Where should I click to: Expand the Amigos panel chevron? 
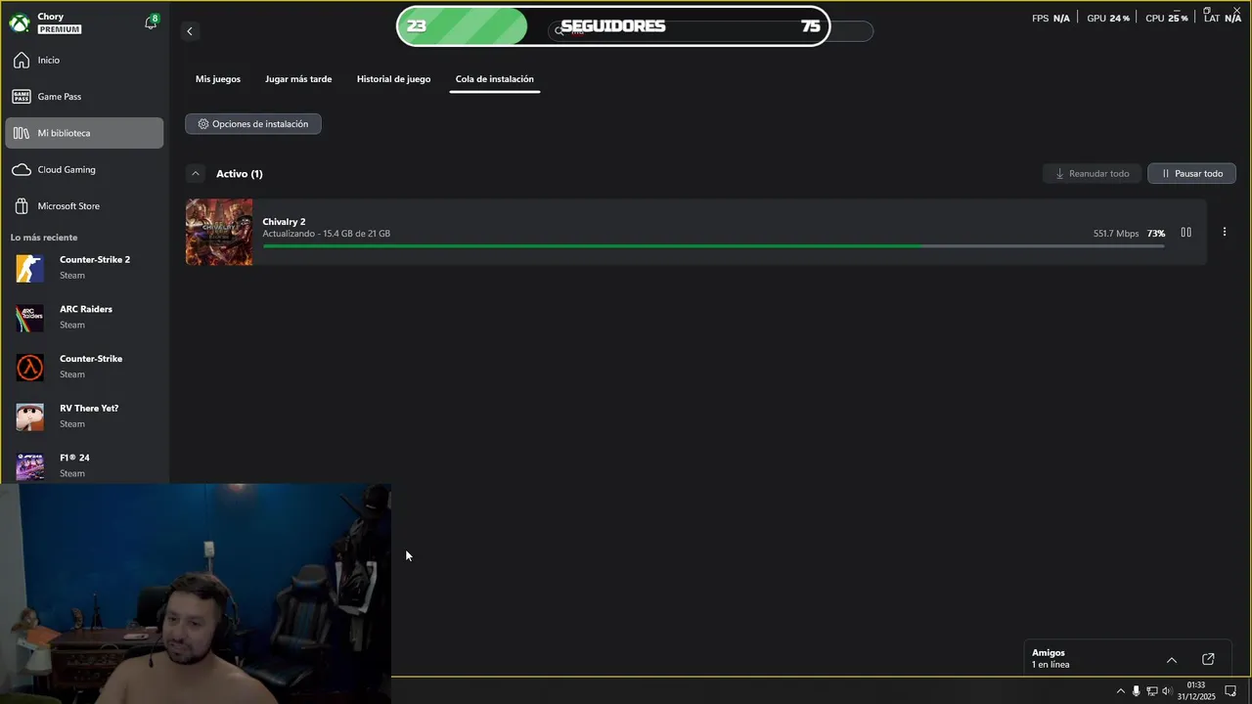1172,660
